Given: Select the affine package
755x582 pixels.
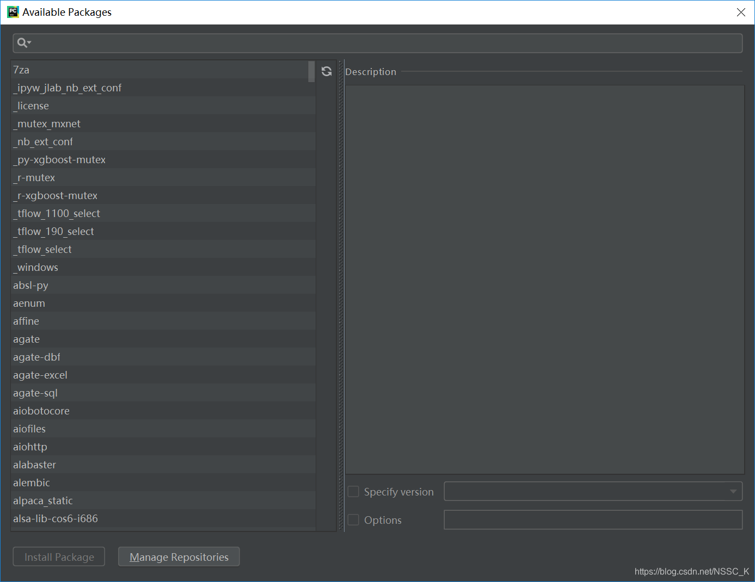Looking at the screenshot, I should 163,321.
